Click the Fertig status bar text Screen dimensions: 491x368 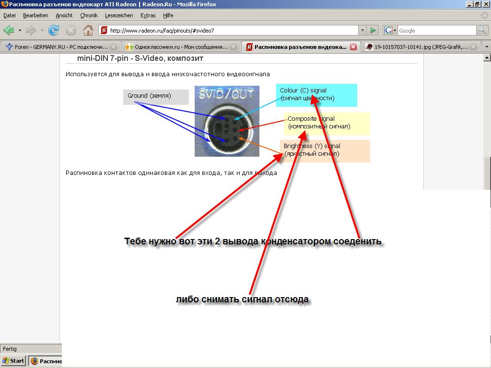pyautogui.click(x=10, y=349)
